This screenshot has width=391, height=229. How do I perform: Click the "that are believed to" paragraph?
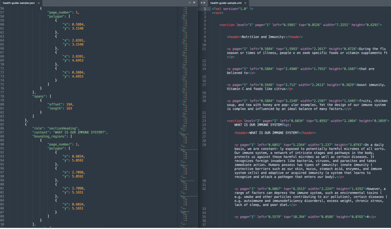tap(301, 71)
